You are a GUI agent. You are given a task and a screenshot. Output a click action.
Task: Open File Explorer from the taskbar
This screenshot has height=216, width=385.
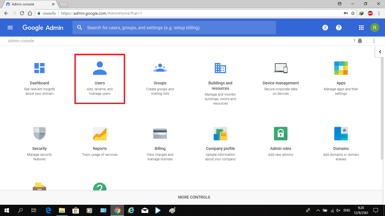coord(62,210)
